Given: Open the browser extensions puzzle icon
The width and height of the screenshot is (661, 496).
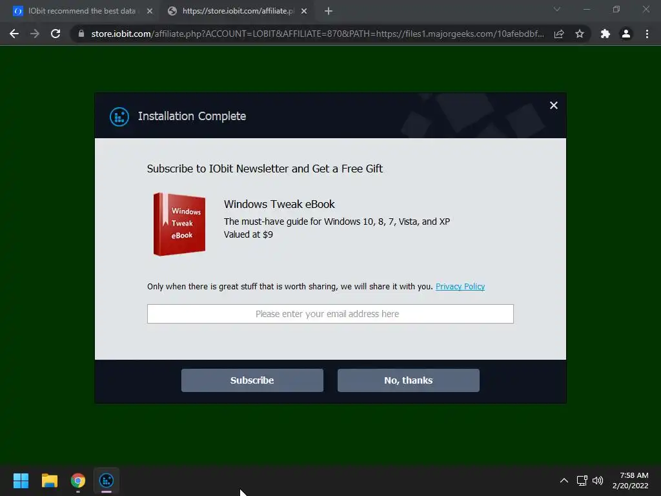Looking at the screenshot, I should click(605, 34).
